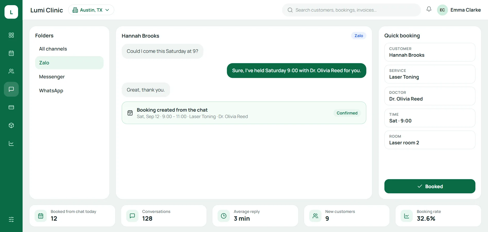This screenshot has width=488, height=232.
Task: Open the Time field Sat · 9:00
Action: (430, 118)
